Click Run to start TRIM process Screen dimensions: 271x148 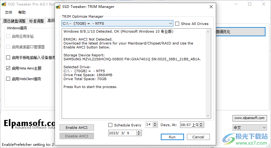click(172, 137)
